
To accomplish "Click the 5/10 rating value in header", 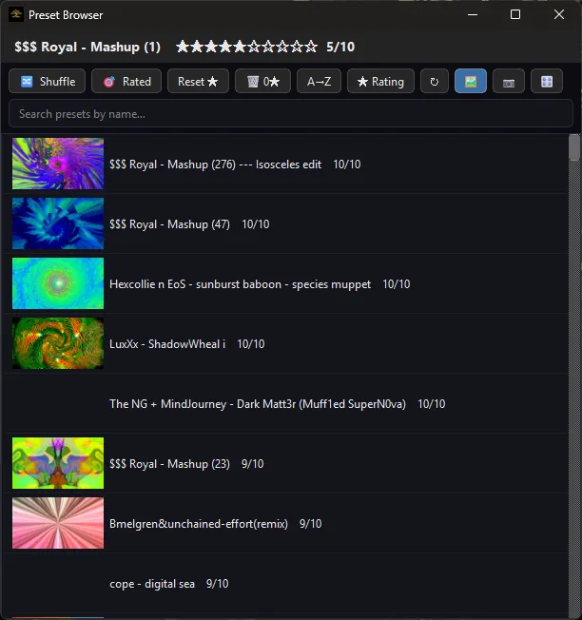I will (340, 47).
